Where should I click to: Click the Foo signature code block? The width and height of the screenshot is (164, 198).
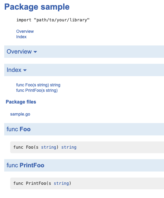point(87,147)
